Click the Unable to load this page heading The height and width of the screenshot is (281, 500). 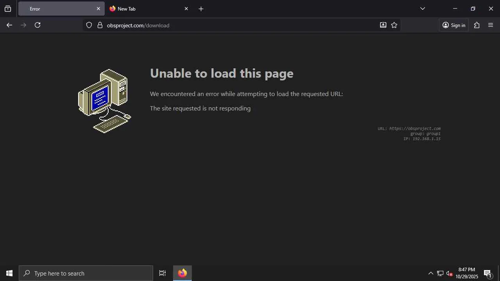[221, 73]
